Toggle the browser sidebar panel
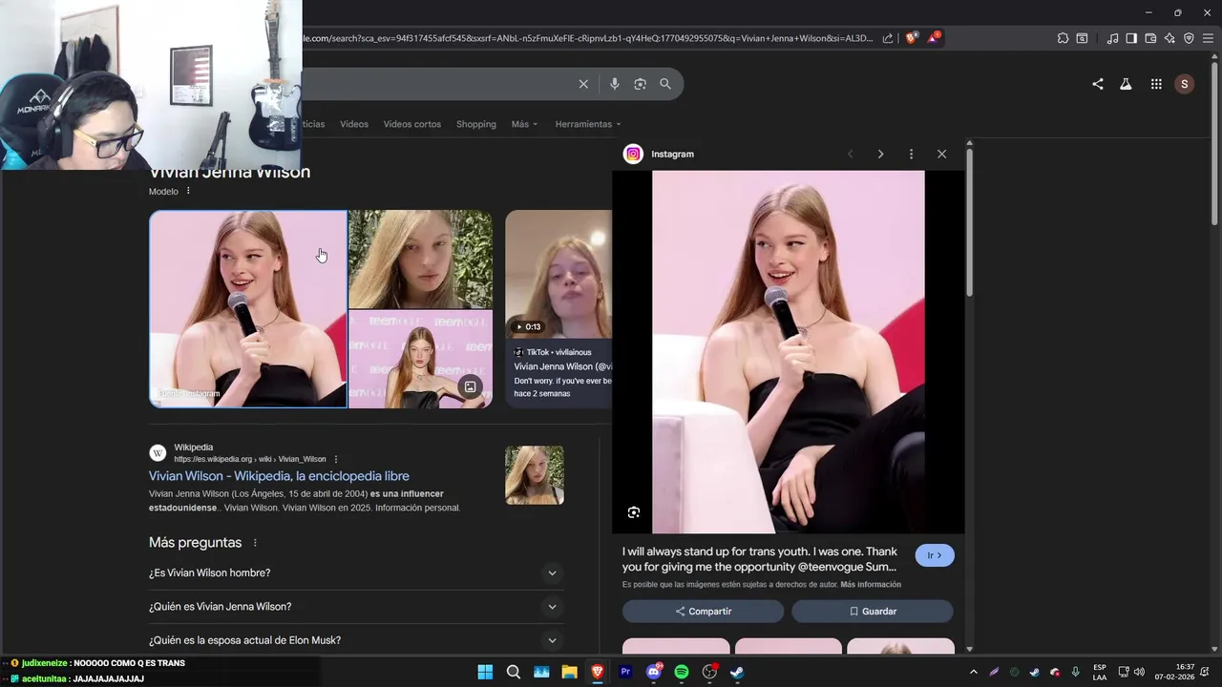 [x=1131, y=38]
